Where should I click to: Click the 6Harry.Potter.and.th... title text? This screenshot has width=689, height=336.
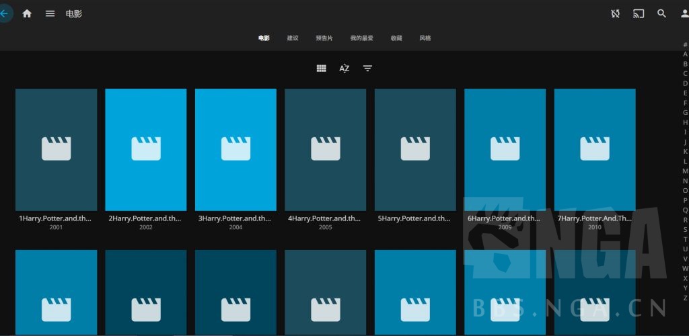click(505, 218)
